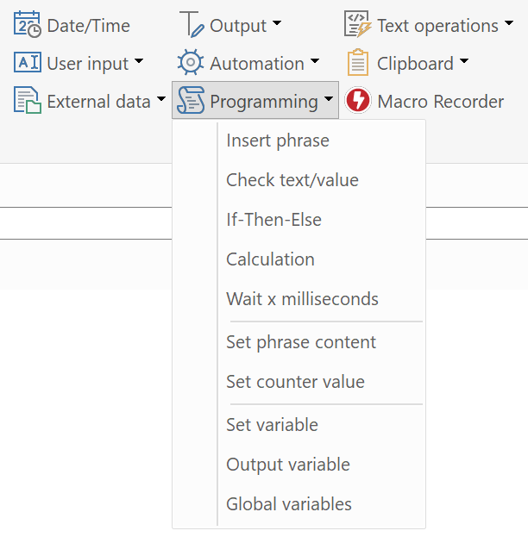Click the External data label
The height and width of the screenshot is (537, 528).
point(98,102)
